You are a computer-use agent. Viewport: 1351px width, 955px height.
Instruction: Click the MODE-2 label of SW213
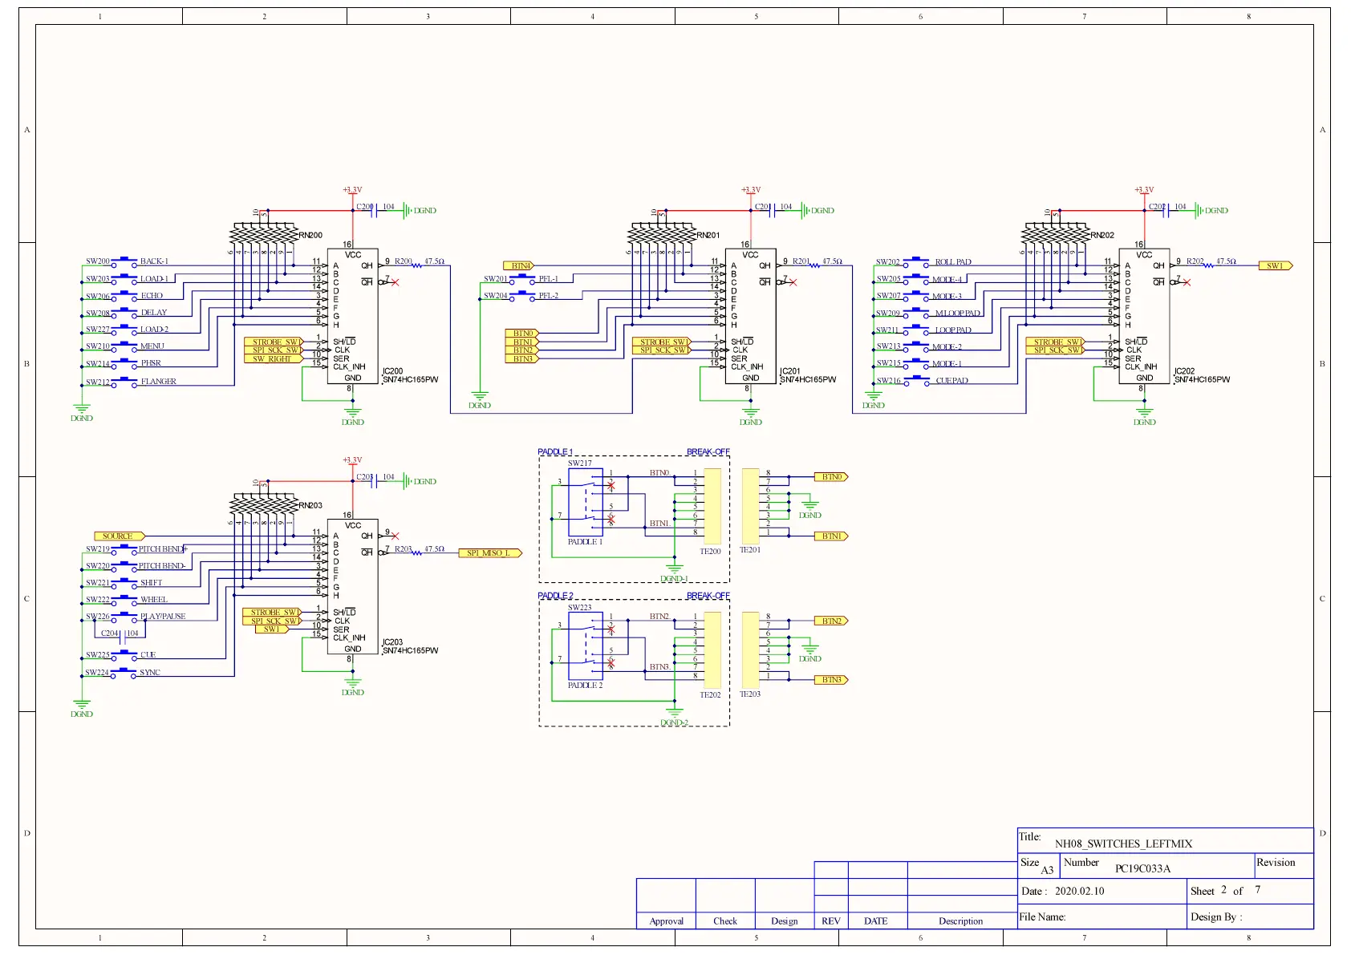(x=947, y=347)
